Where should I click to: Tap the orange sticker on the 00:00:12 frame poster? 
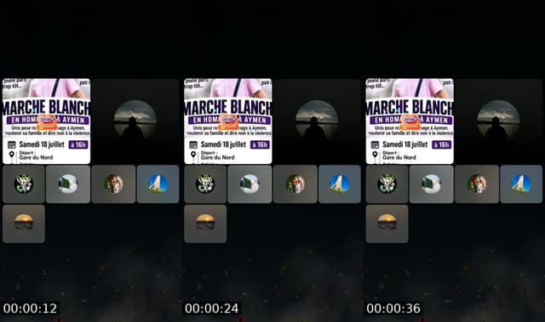coord(48,121)
